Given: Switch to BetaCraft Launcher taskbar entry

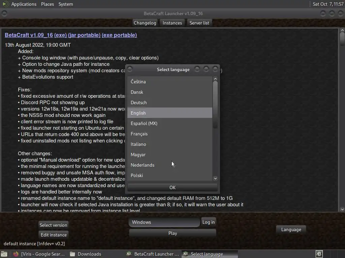Looking at the screenshot, I should (x=153, y=254).
